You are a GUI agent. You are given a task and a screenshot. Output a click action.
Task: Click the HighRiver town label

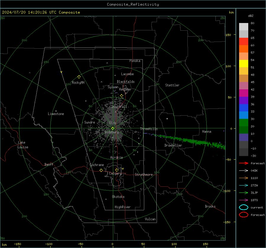coord(123,207)
